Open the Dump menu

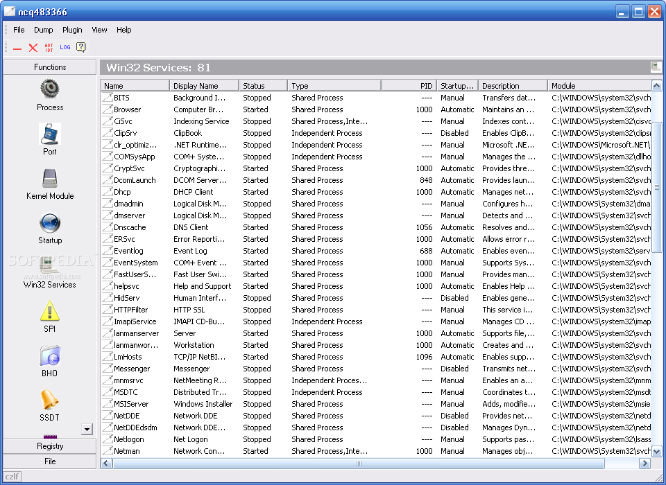(x=43, y=30)
